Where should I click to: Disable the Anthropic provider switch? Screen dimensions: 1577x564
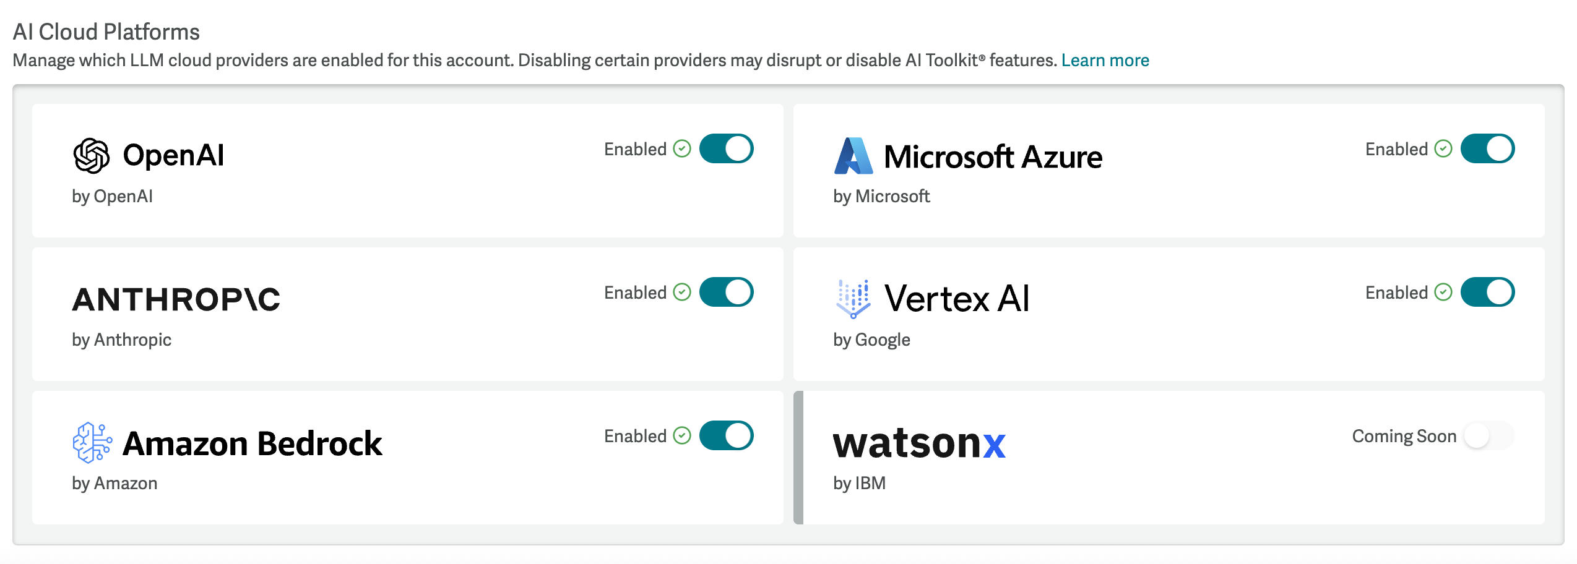click(x=726, y=291)
